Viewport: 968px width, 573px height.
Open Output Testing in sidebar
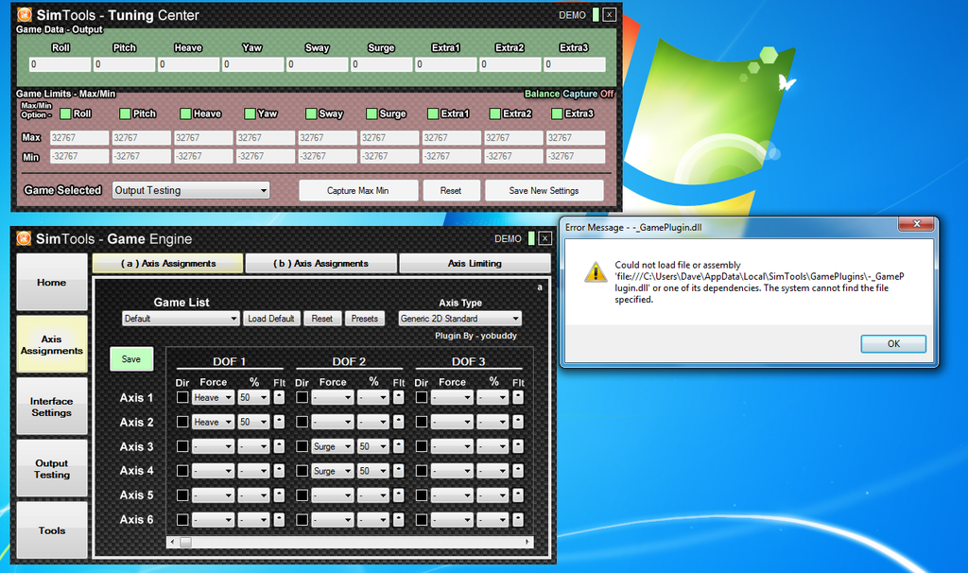[x=52, y=469]
